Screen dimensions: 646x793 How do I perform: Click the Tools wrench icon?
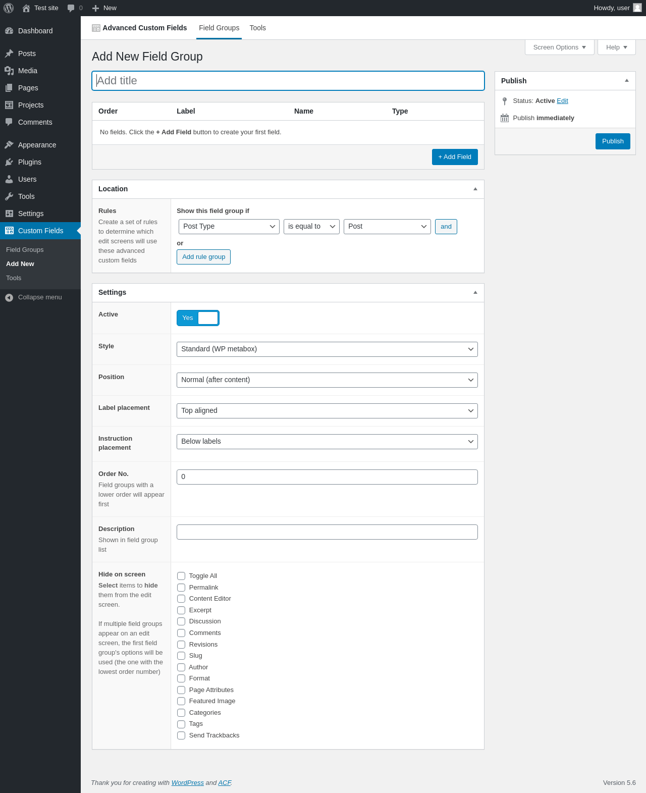point(9,196)
